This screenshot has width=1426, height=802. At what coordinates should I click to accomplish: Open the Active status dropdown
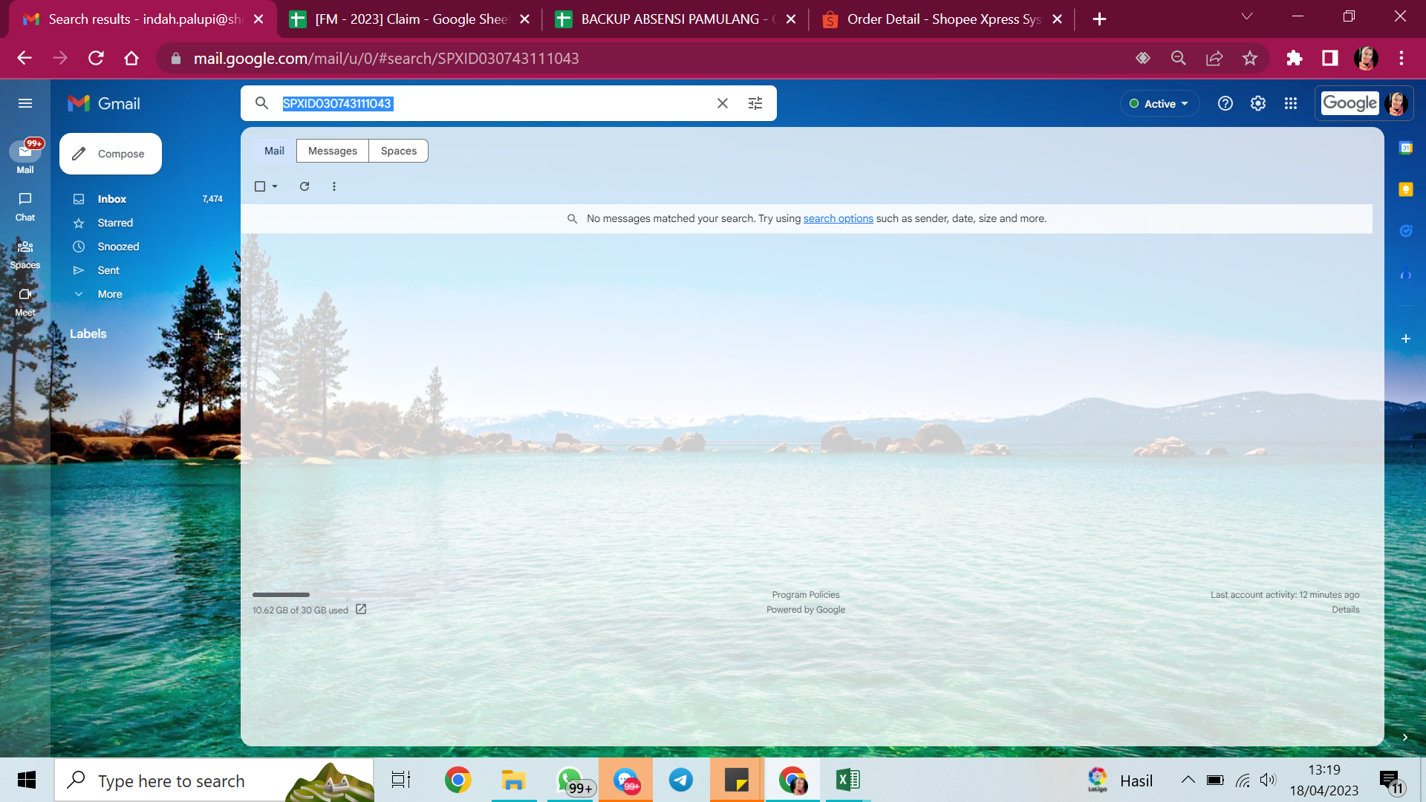[x=1159, y=103]
